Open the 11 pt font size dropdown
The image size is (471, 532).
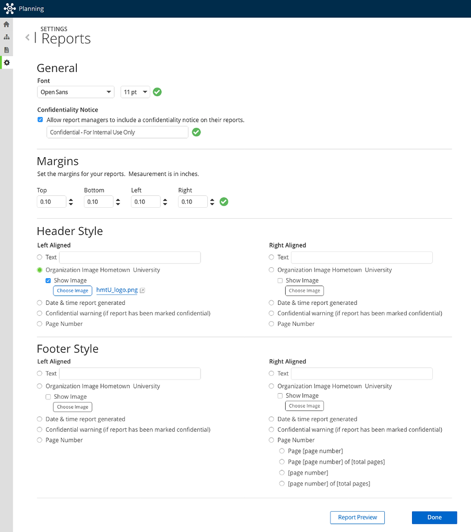[135, 92]
